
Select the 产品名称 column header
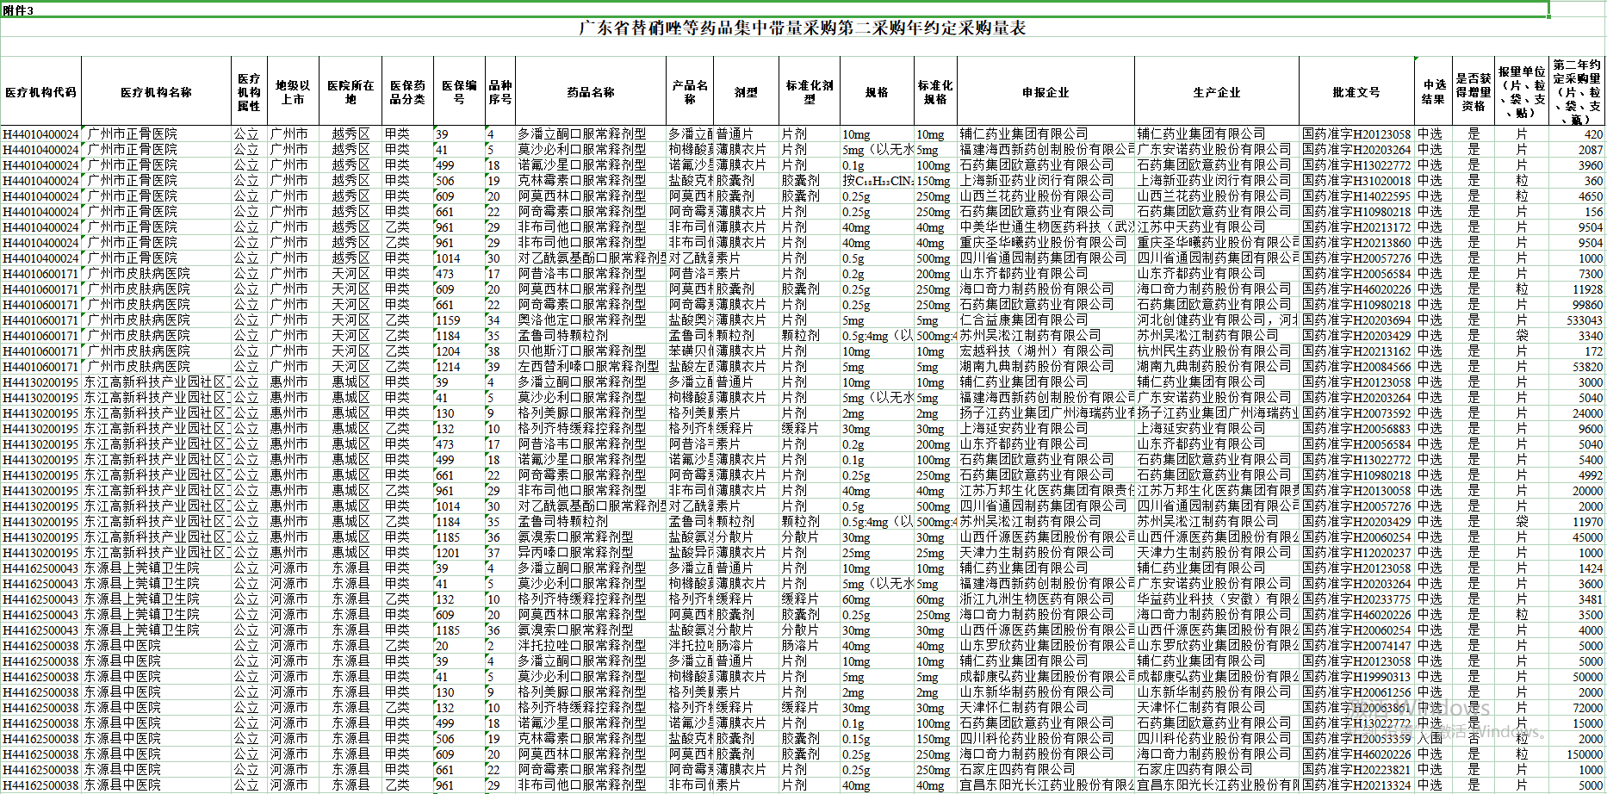(690, 92)
